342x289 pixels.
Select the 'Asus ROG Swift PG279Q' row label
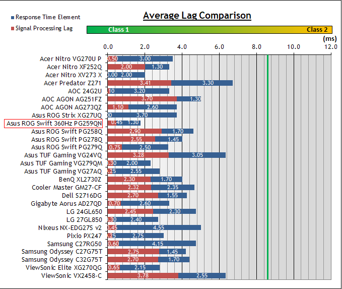[x=66, y=147]
